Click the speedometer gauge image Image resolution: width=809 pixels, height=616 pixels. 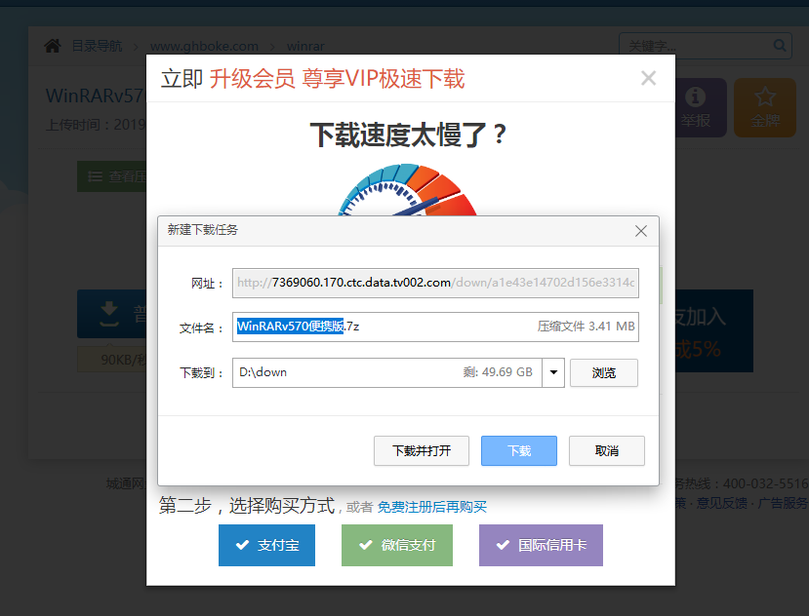point(408,190)
